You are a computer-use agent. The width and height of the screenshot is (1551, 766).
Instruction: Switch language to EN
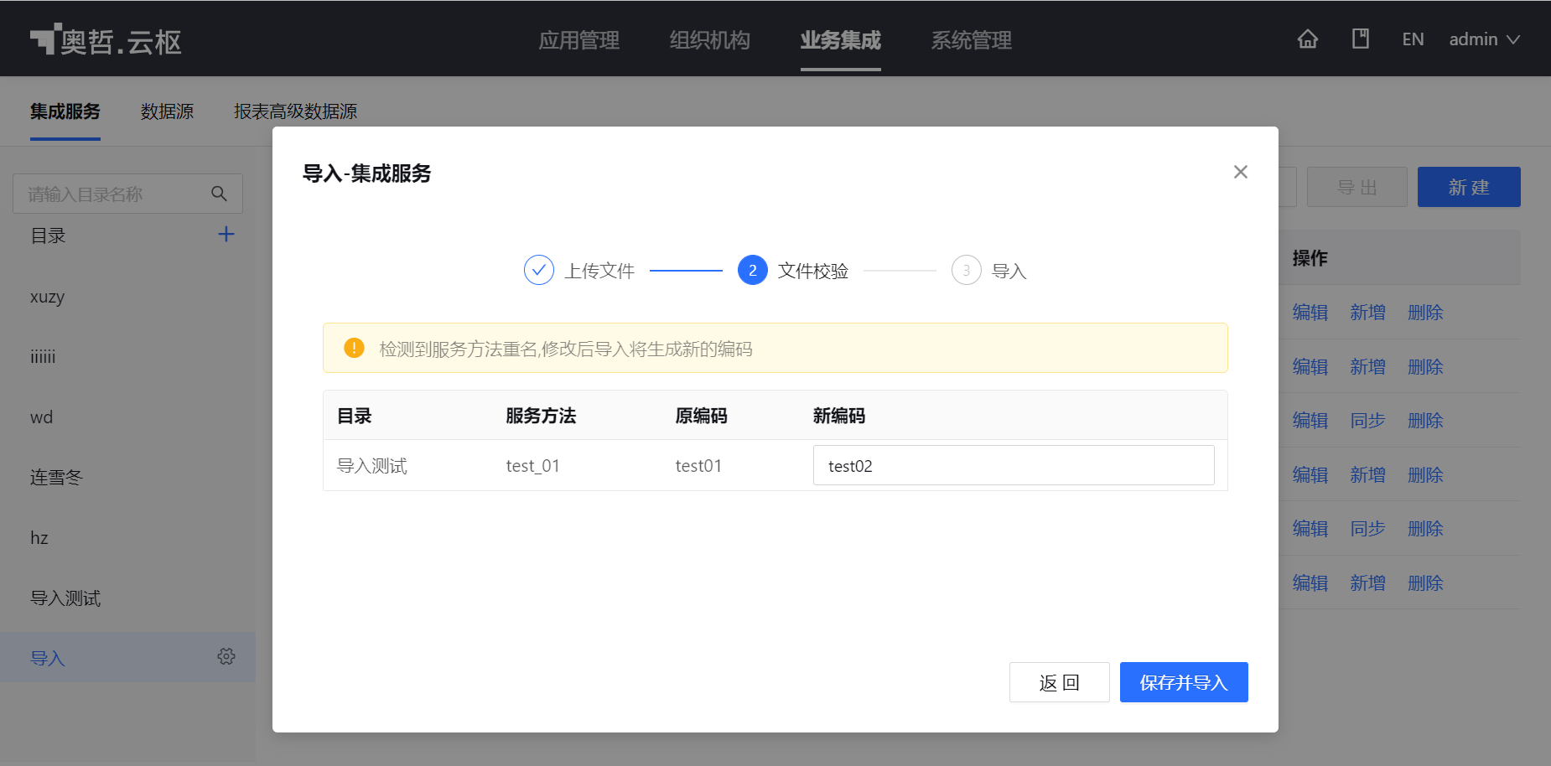pyautogui.click(x=1413, y=39)
